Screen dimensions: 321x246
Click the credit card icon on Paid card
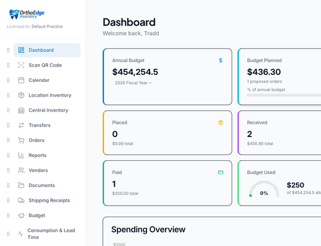pos(221,172)
